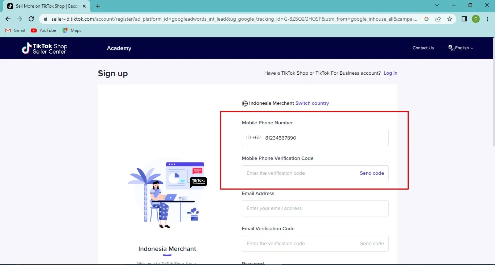Send code for email verification
Image resolution: width=495 pixels, height=265 pixels.
point(372,244)
